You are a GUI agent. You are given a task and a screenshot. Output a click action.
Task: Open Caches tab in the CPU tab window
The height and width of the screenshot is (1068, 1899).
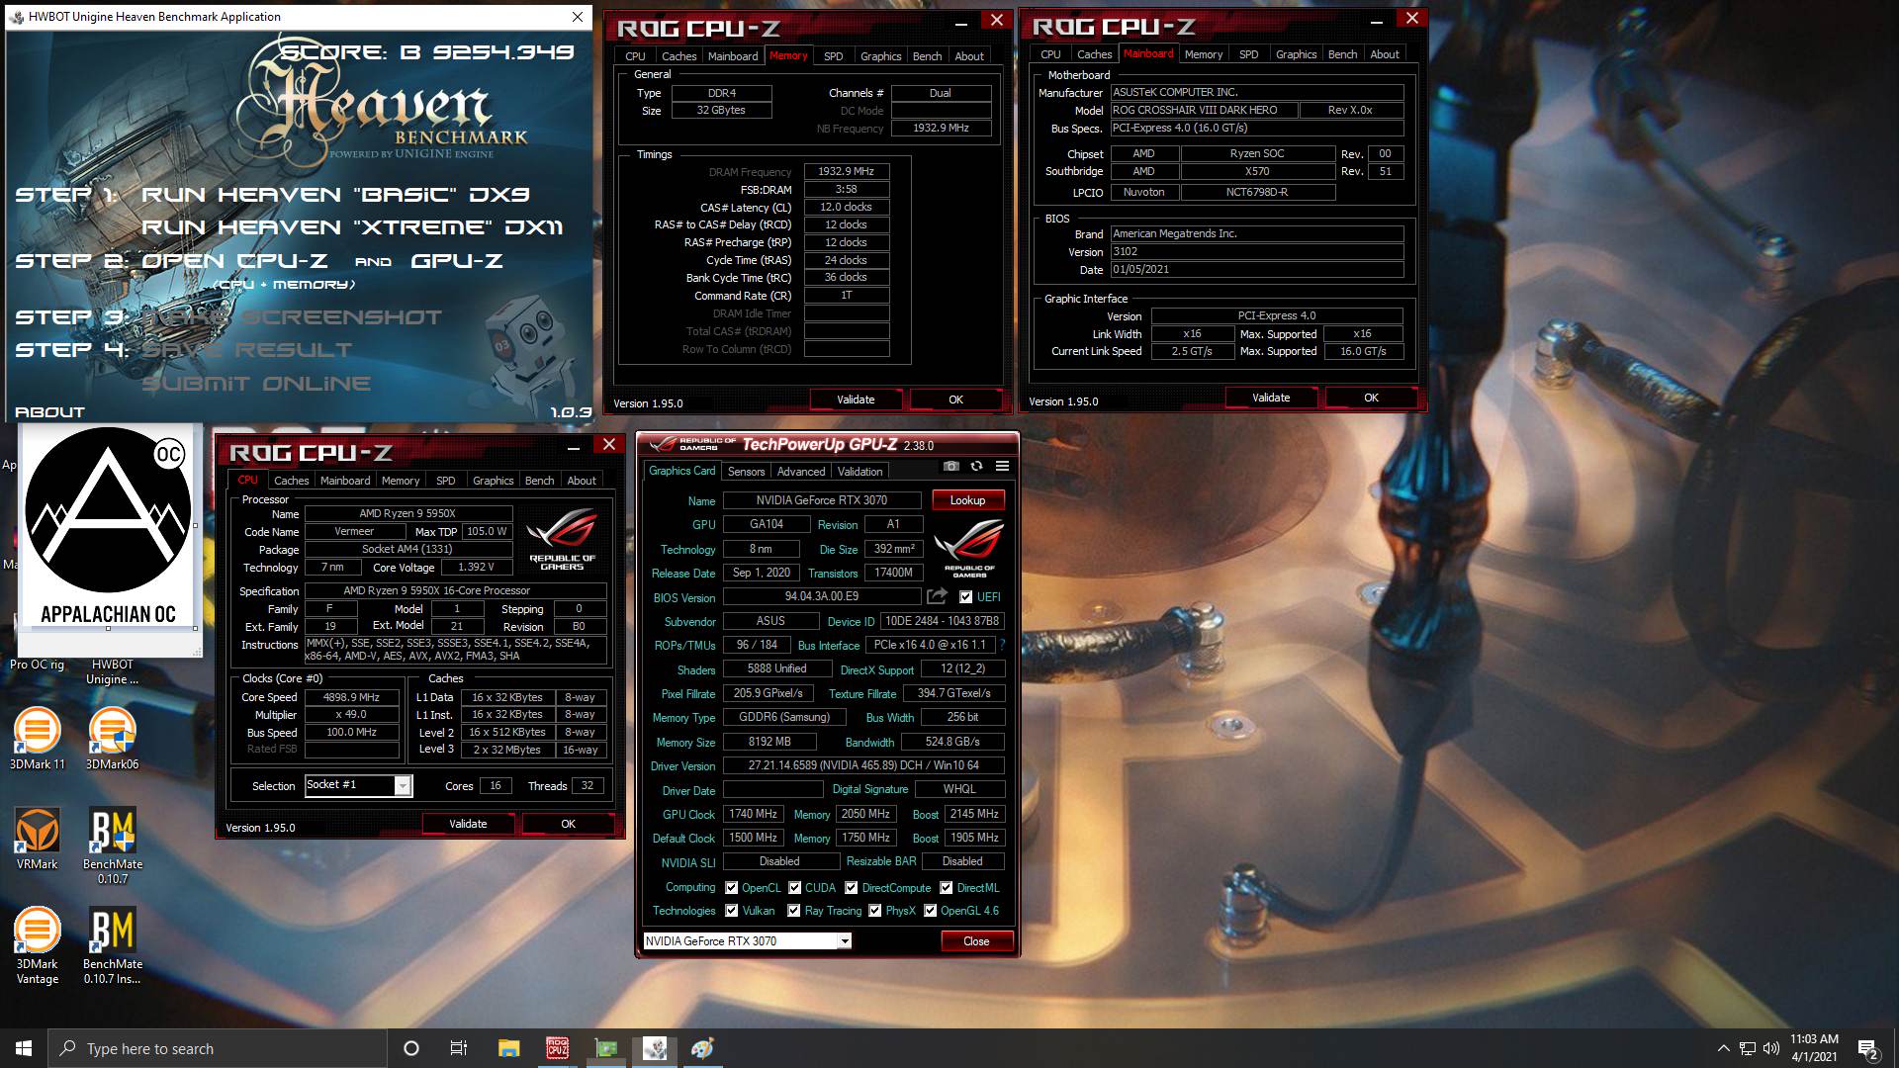click(291, 481)
